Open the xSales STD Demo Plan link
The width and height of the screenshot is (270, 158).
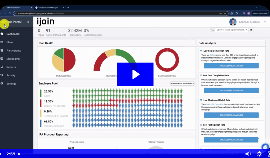(x=214, y=104)
